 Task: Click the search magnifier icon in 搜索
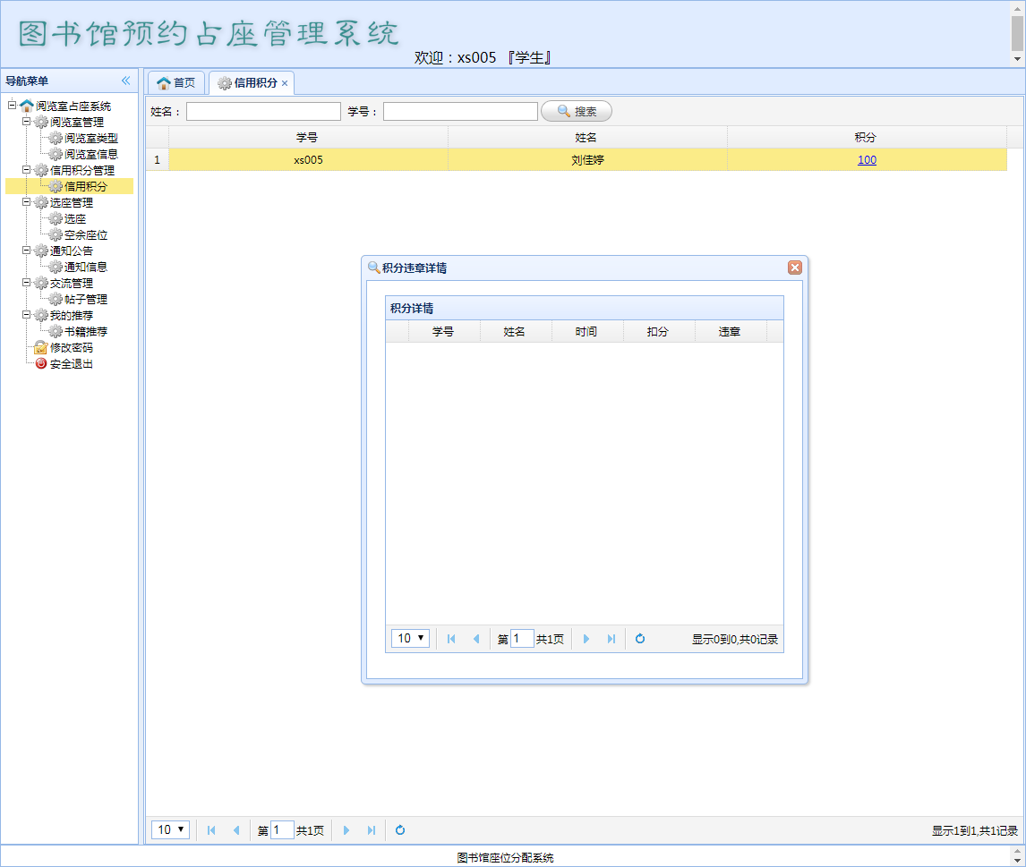[563, 111]
